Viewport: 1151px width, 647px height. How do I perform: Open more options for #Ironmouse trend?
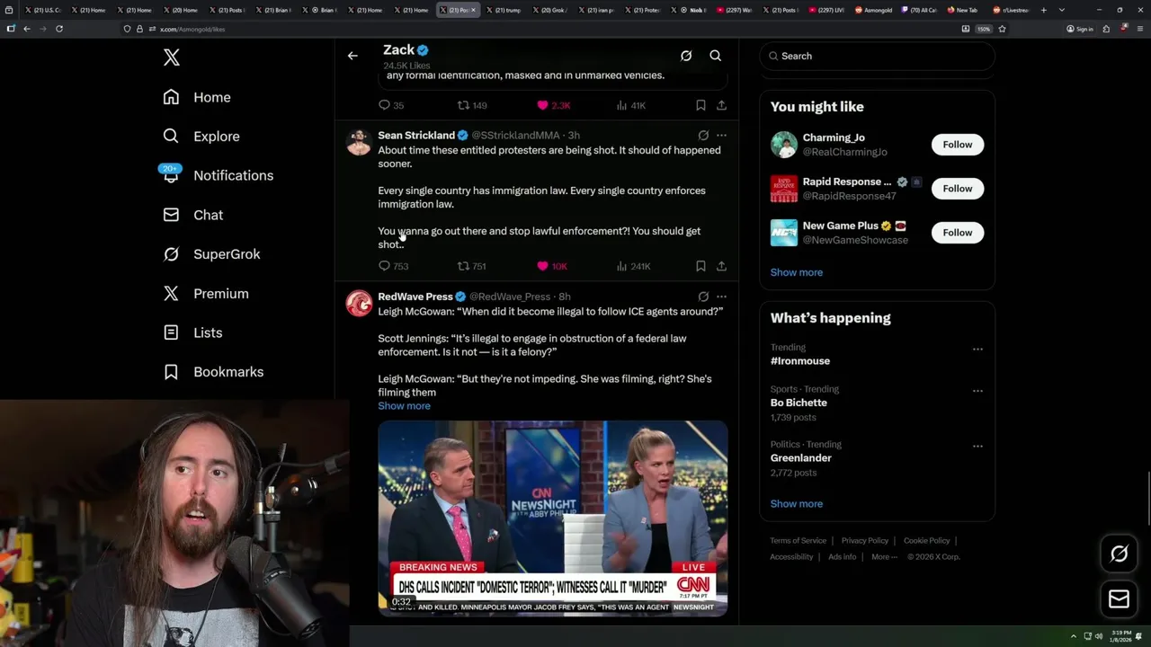[977, 350]
